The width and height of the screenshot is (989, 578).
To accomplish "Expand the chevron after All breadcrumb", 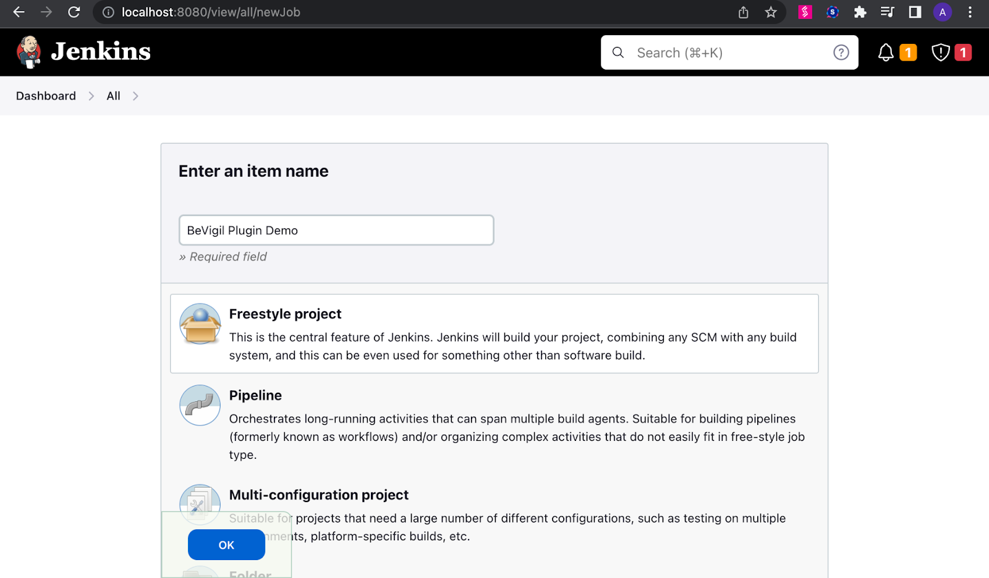I will pyautogui.click(x=135, y=96).
